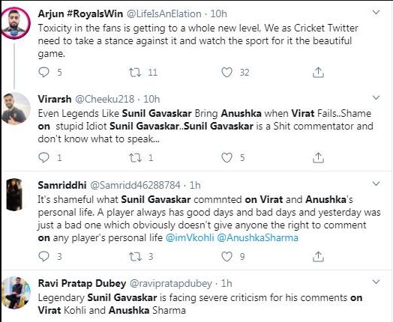Retweet Samriddhi's tweet with 3 retweets
Image resolution: width=393 pixels, height=322 pixels.
[x=135, y=257]
